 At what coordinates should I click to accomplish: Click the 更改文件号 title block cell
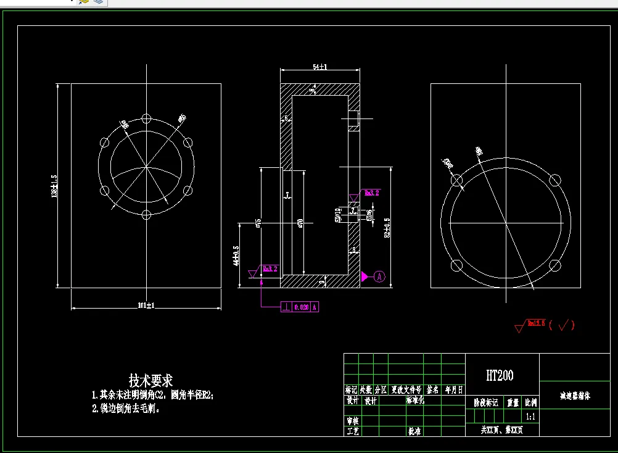click(406, 390)
